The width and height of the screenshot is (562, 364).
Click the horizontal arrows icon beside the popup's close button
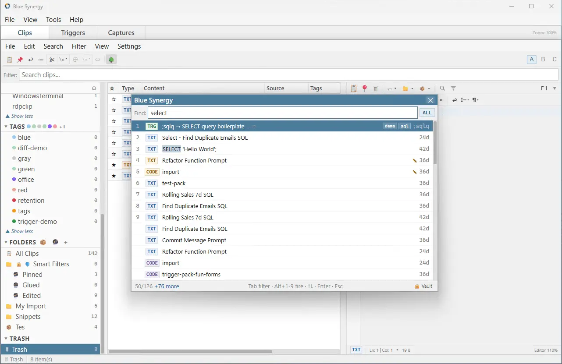[441, 100]
